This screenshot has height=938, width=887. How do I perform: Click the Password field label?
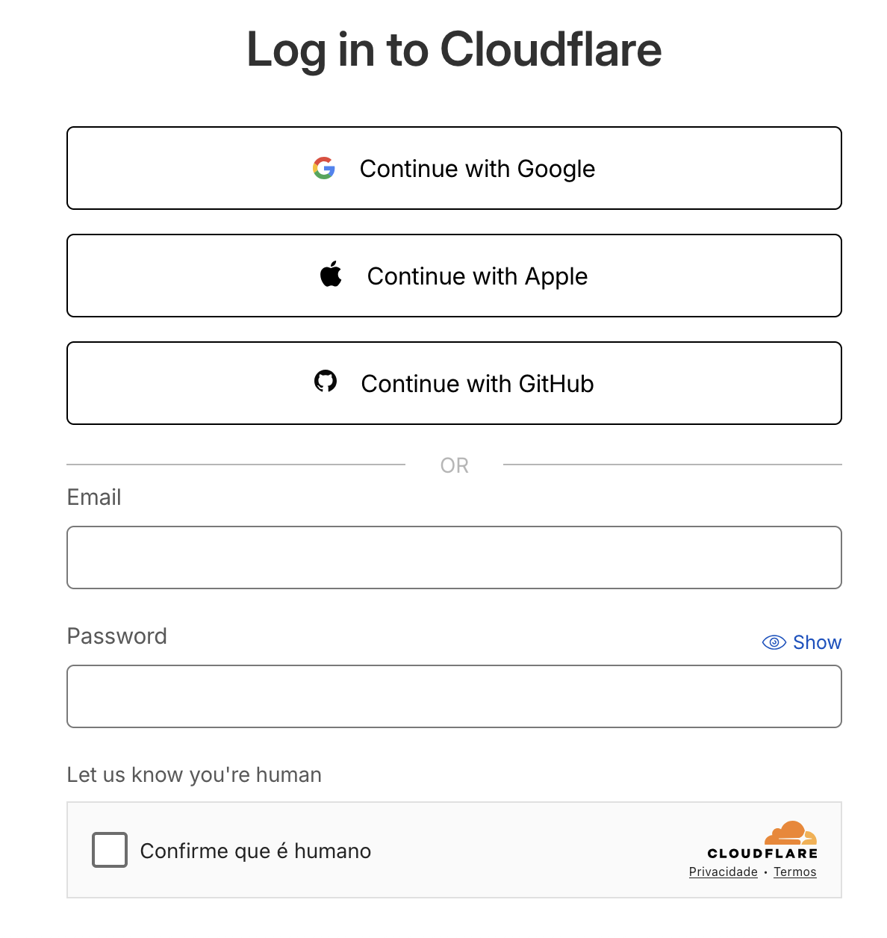click(116, 636)
